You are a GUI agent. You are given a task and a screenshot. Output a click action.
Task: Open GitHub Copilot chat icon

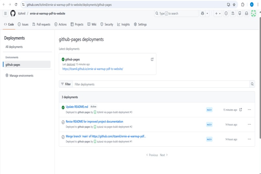(202, 14)
